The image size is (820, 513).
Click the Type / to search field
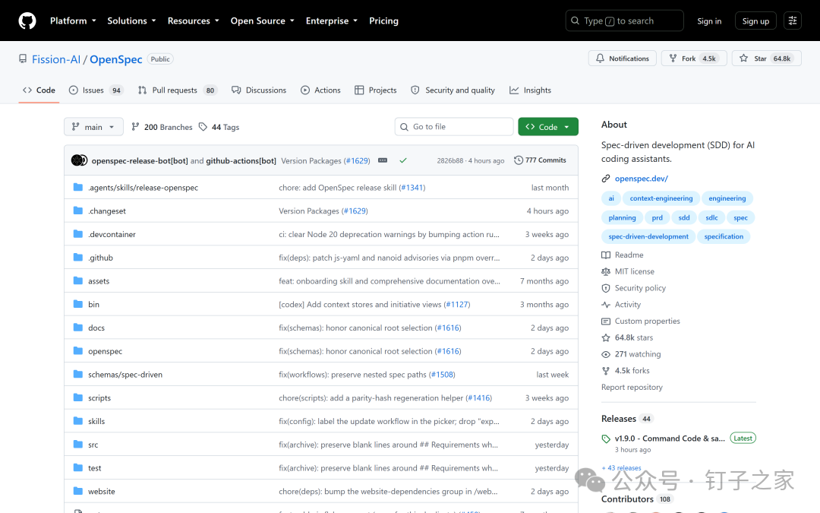click(624, 21)
